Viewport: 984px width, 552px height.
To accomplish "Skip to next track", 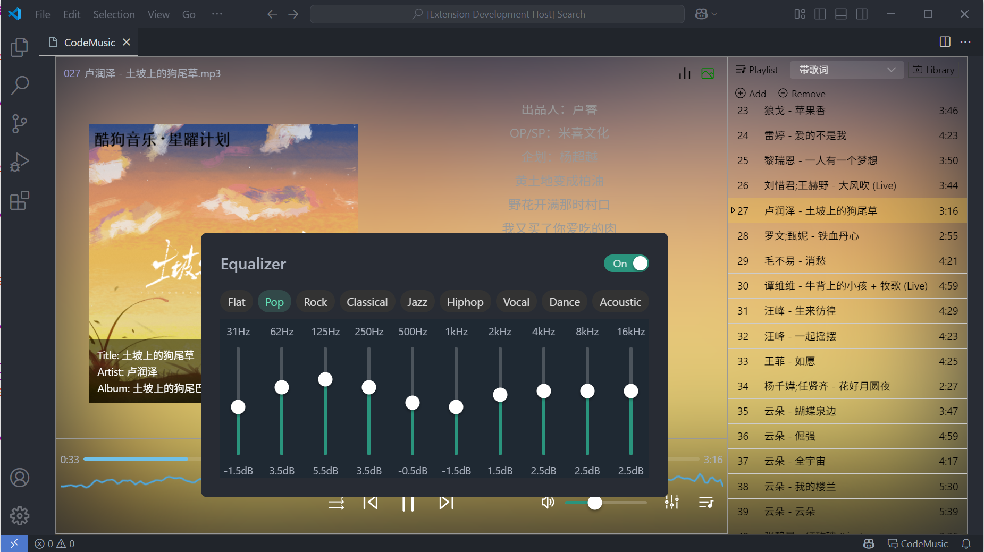I will (447, 503).
